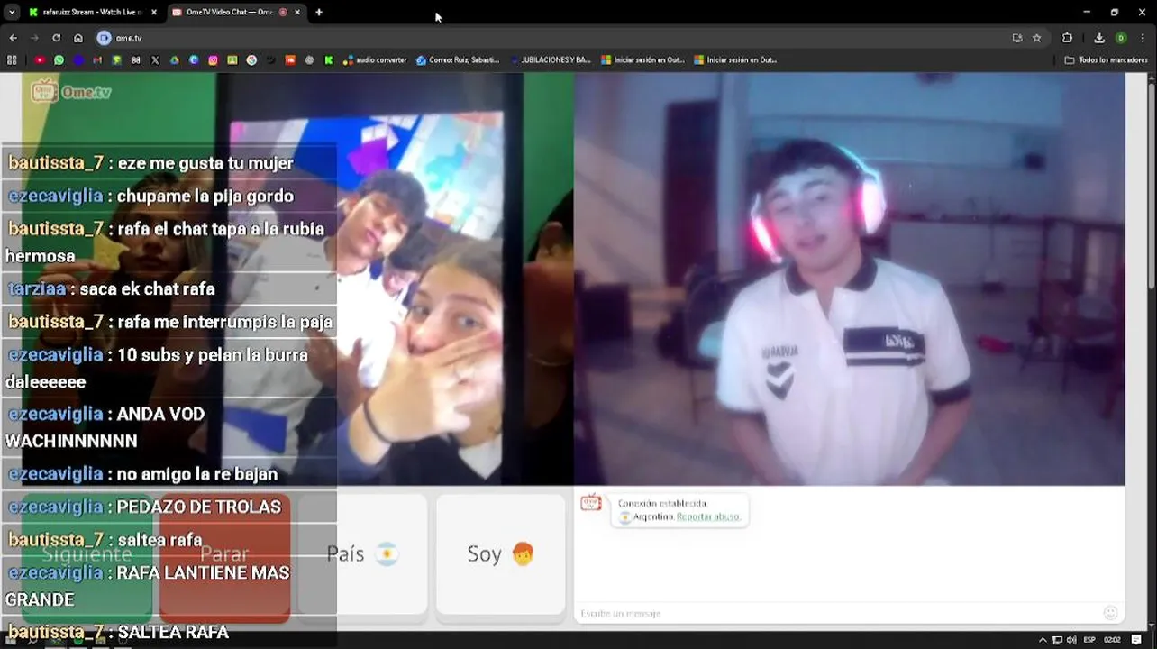Image resolution: width=1157 pixels, height=649 pixels.
Task: Open the X (Twitter) bookmark
Action: 155,60
